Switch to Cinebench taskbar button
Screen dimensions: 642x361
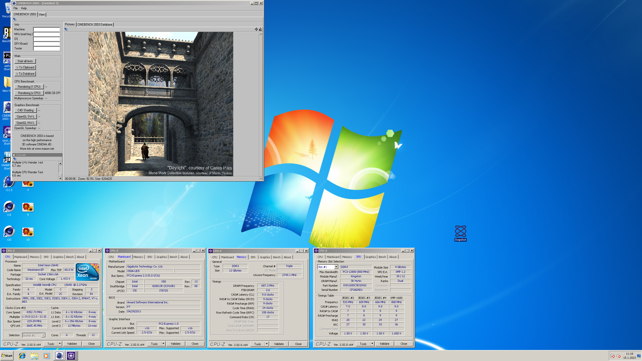59,356
